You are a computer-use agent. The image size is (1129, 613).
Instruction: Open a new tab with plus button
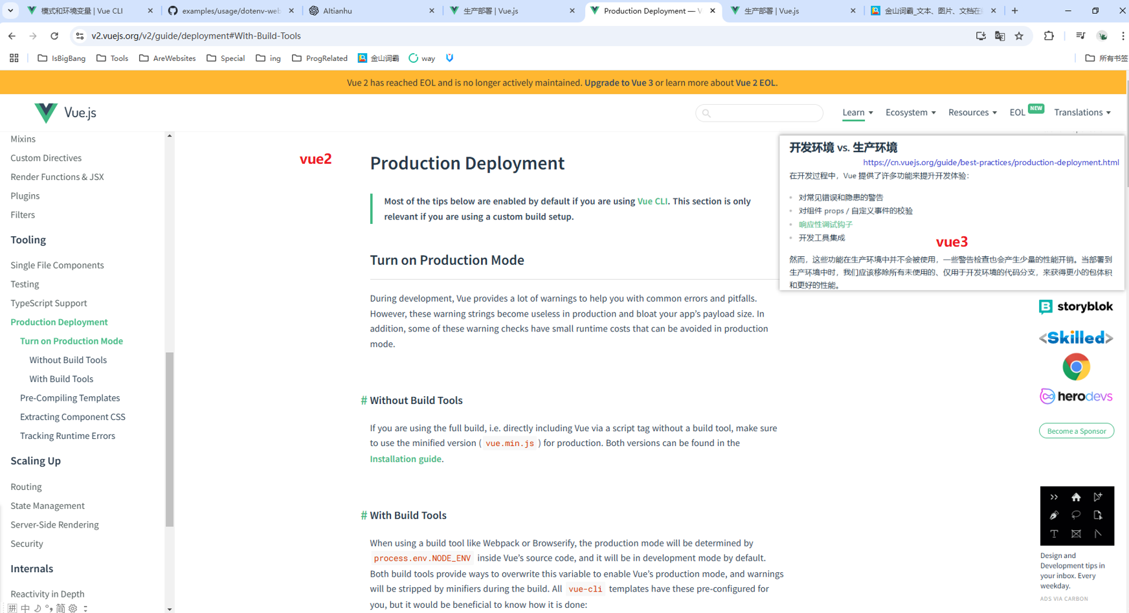(1015, 10)
